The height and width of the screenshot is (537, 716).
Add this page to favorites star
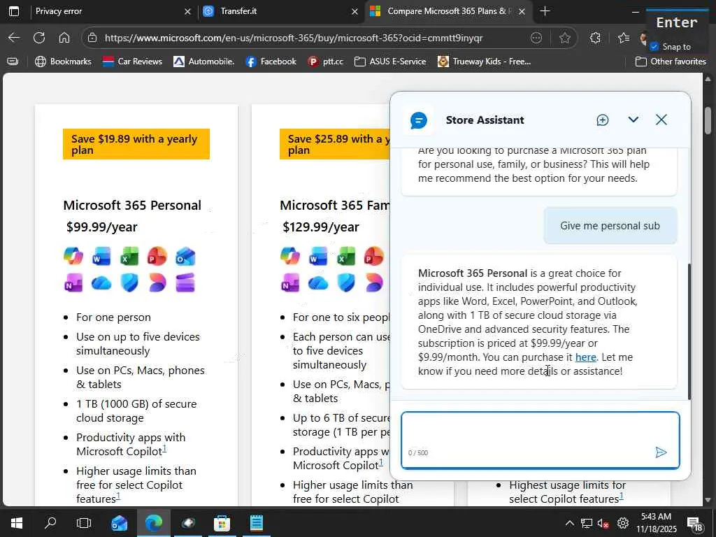pos(565,38)
